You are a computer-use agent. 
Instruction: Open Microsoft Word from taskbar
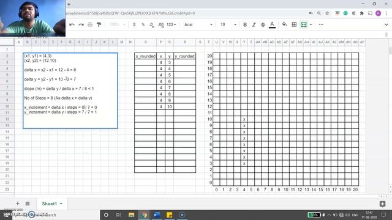[x=157, y=215]
